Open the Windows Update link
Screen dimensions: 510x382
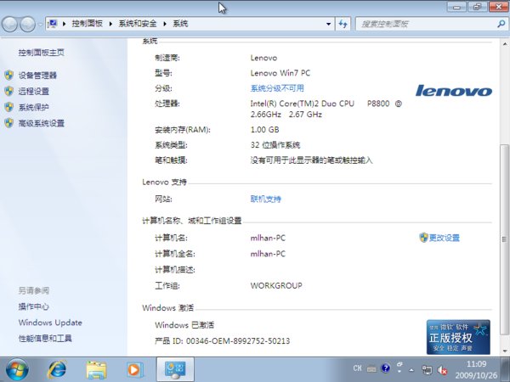(x=50, y=323)
